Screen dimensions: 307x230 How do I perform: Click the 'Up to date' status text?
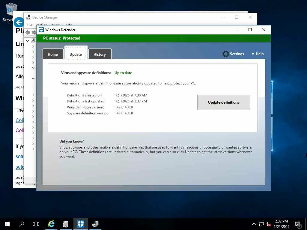tap(123, 73)
